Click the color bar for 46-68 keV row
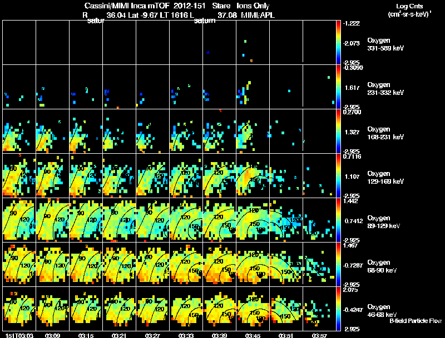Image resolution: width=445 pixels, height=338 pixels. tap(338, 309)
